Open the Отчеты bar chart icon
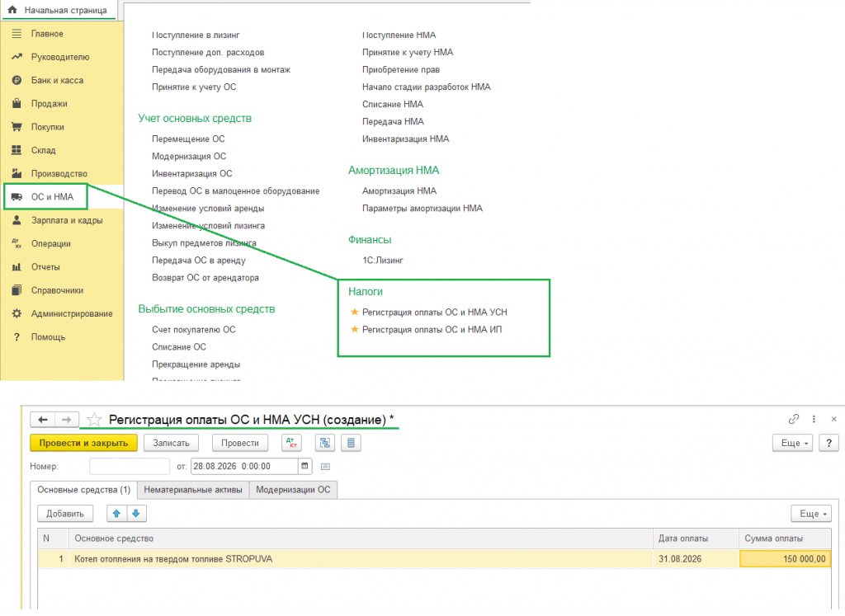 [17, 267]
